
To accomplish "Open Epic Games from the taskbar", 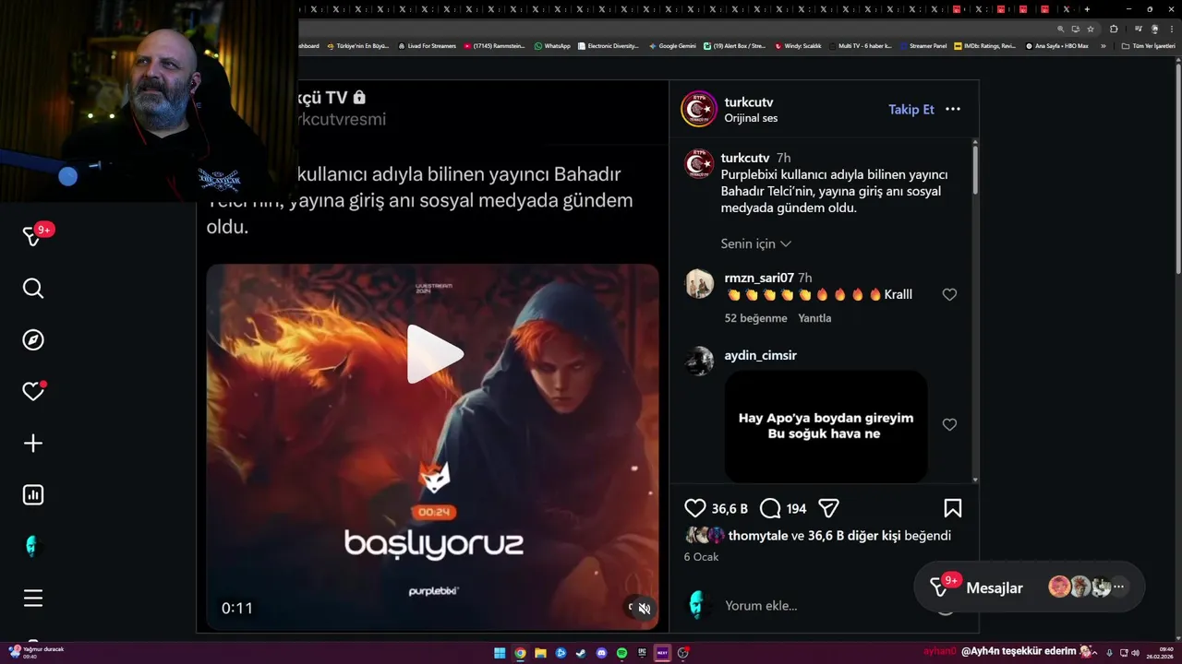I will 642,653.
